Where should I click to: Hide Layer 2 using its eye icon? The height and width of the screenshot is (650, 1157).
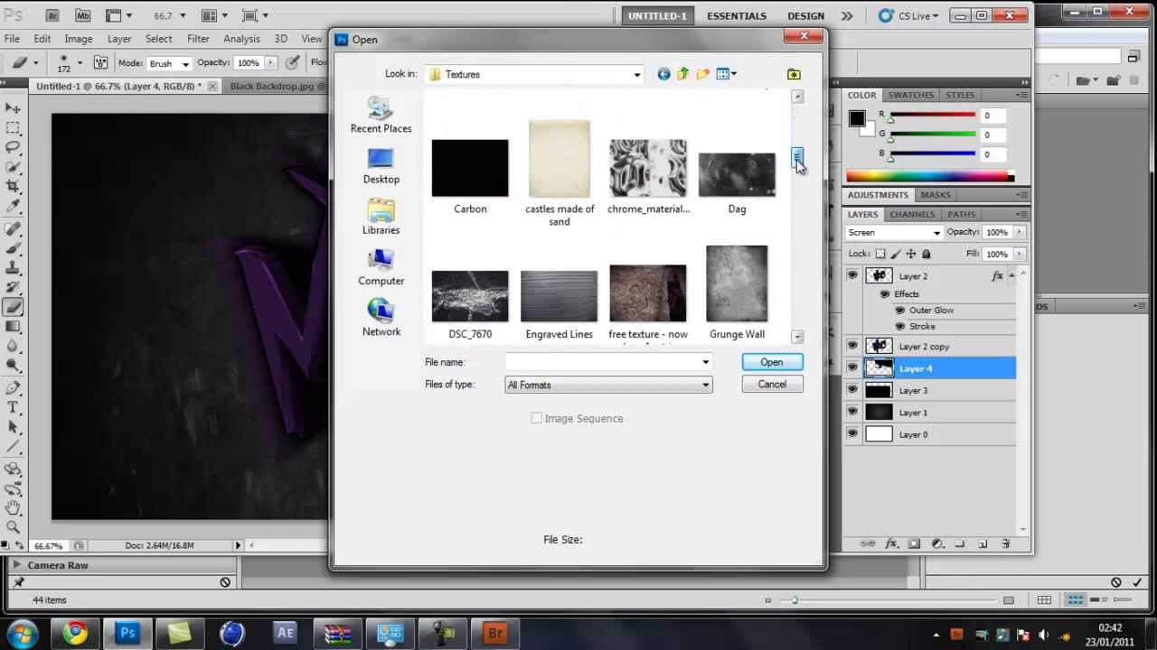[x=852, y=275]
